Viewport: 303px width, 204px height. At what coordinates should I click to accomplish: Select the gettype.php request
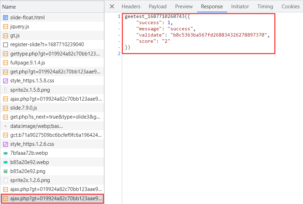tap(55, 54)
